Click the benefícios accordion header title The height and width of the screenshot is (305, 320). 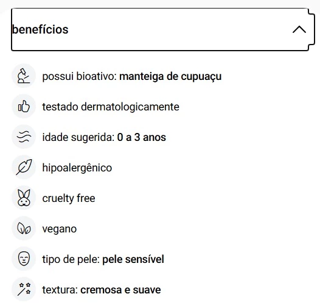coord(40,29)
